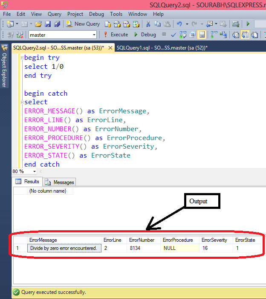Switch to the SQLQuery1.sql tab
The width and height of the screenshot is (266, 299).
point(162,48)
